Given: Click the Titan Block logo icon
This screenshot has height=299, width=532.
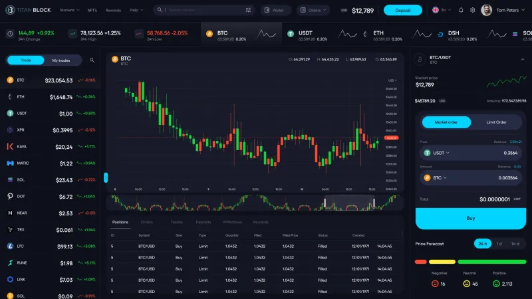Looking at the screenshot, I should click(9, 11).
